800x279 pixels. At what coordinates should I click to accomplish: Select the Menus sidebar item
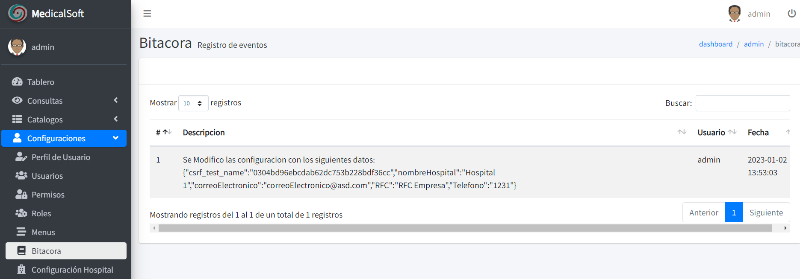coord(43,232)
